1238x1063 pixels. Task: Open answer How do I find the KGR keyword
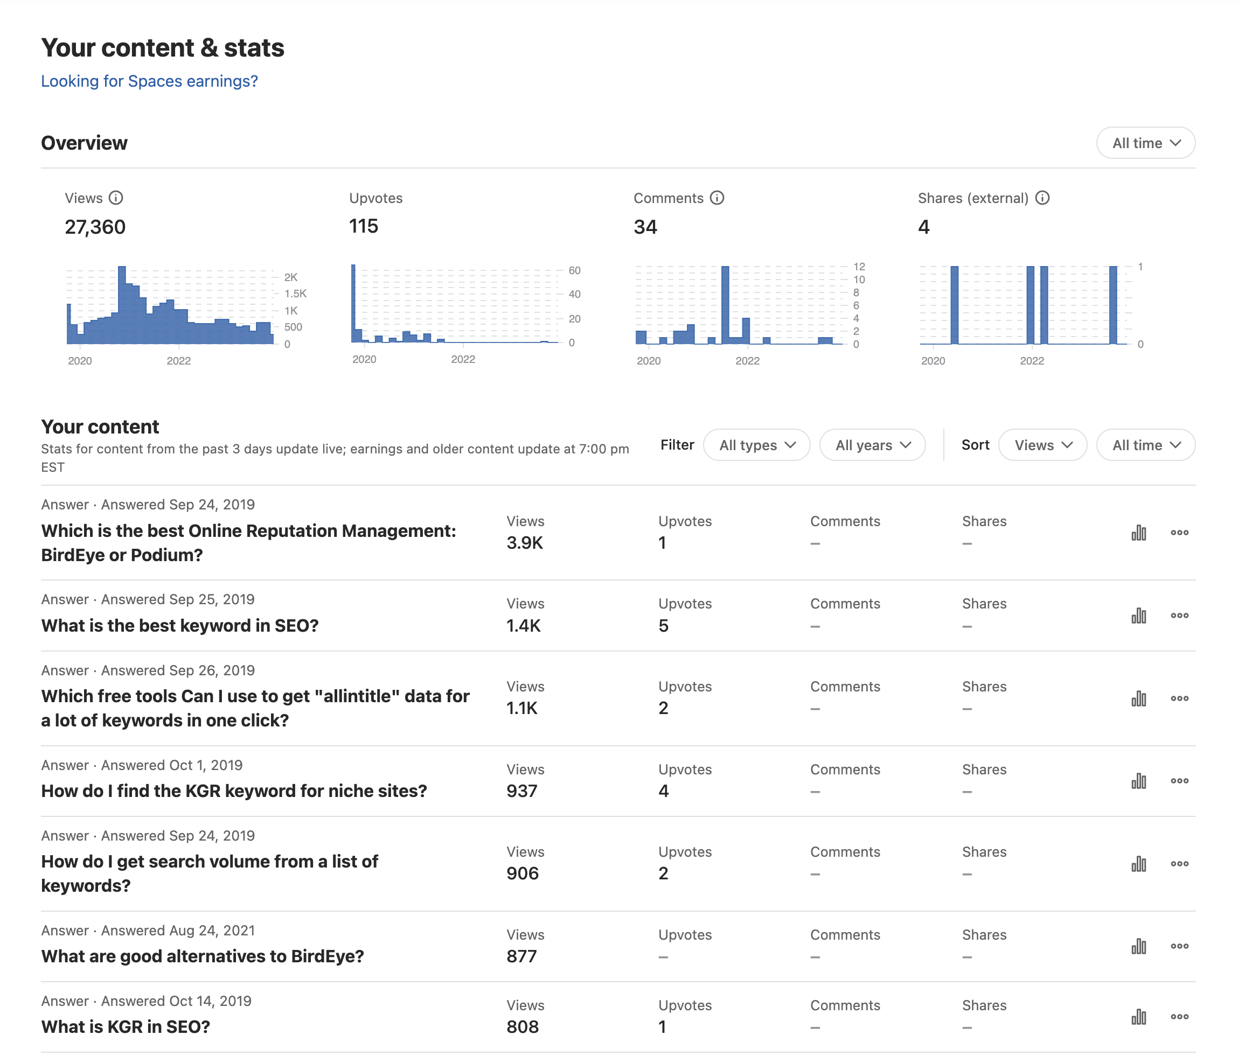point(234,791)
